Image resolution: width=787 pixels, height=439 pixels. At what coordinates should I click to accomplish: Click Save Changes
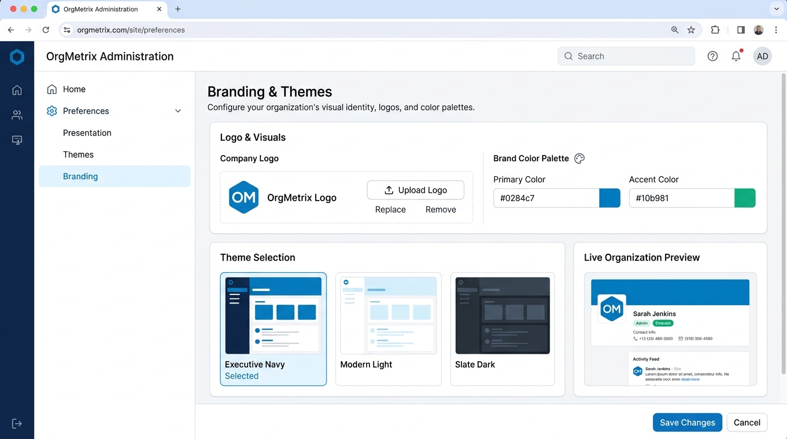687,422
